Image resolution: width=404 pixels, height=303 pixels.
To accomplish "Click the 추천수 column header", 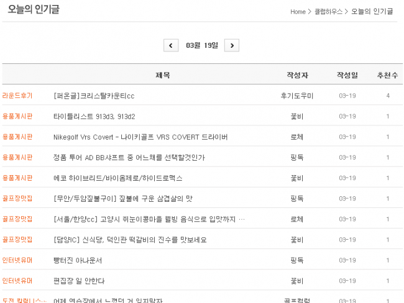I will pyautogui.click(x=387, y=75).
